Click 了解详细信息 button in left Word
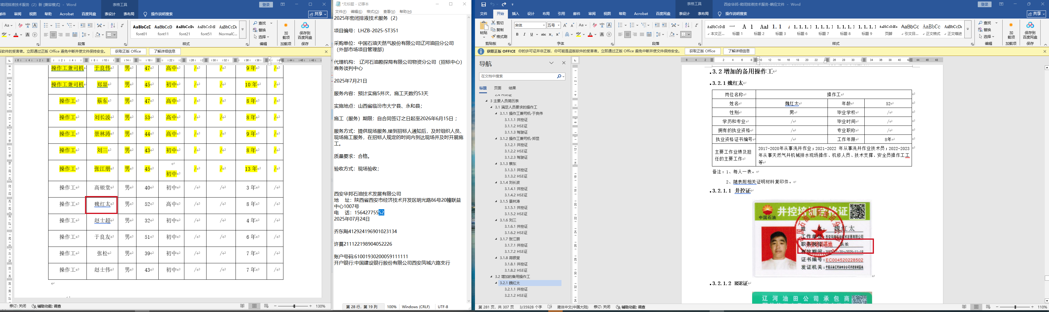This screenshot has height=312, width=1049. 165,52
